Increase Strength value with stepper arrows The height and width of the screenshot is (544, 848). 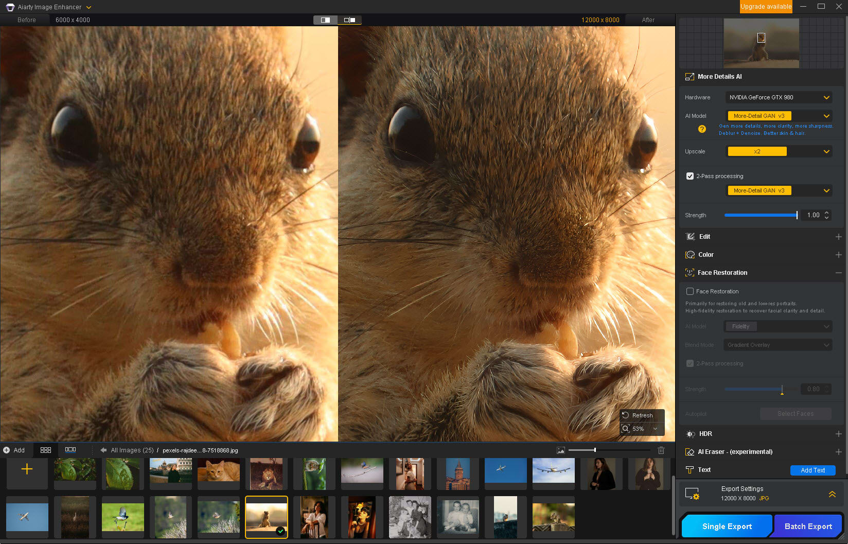[x=827, y=213]
